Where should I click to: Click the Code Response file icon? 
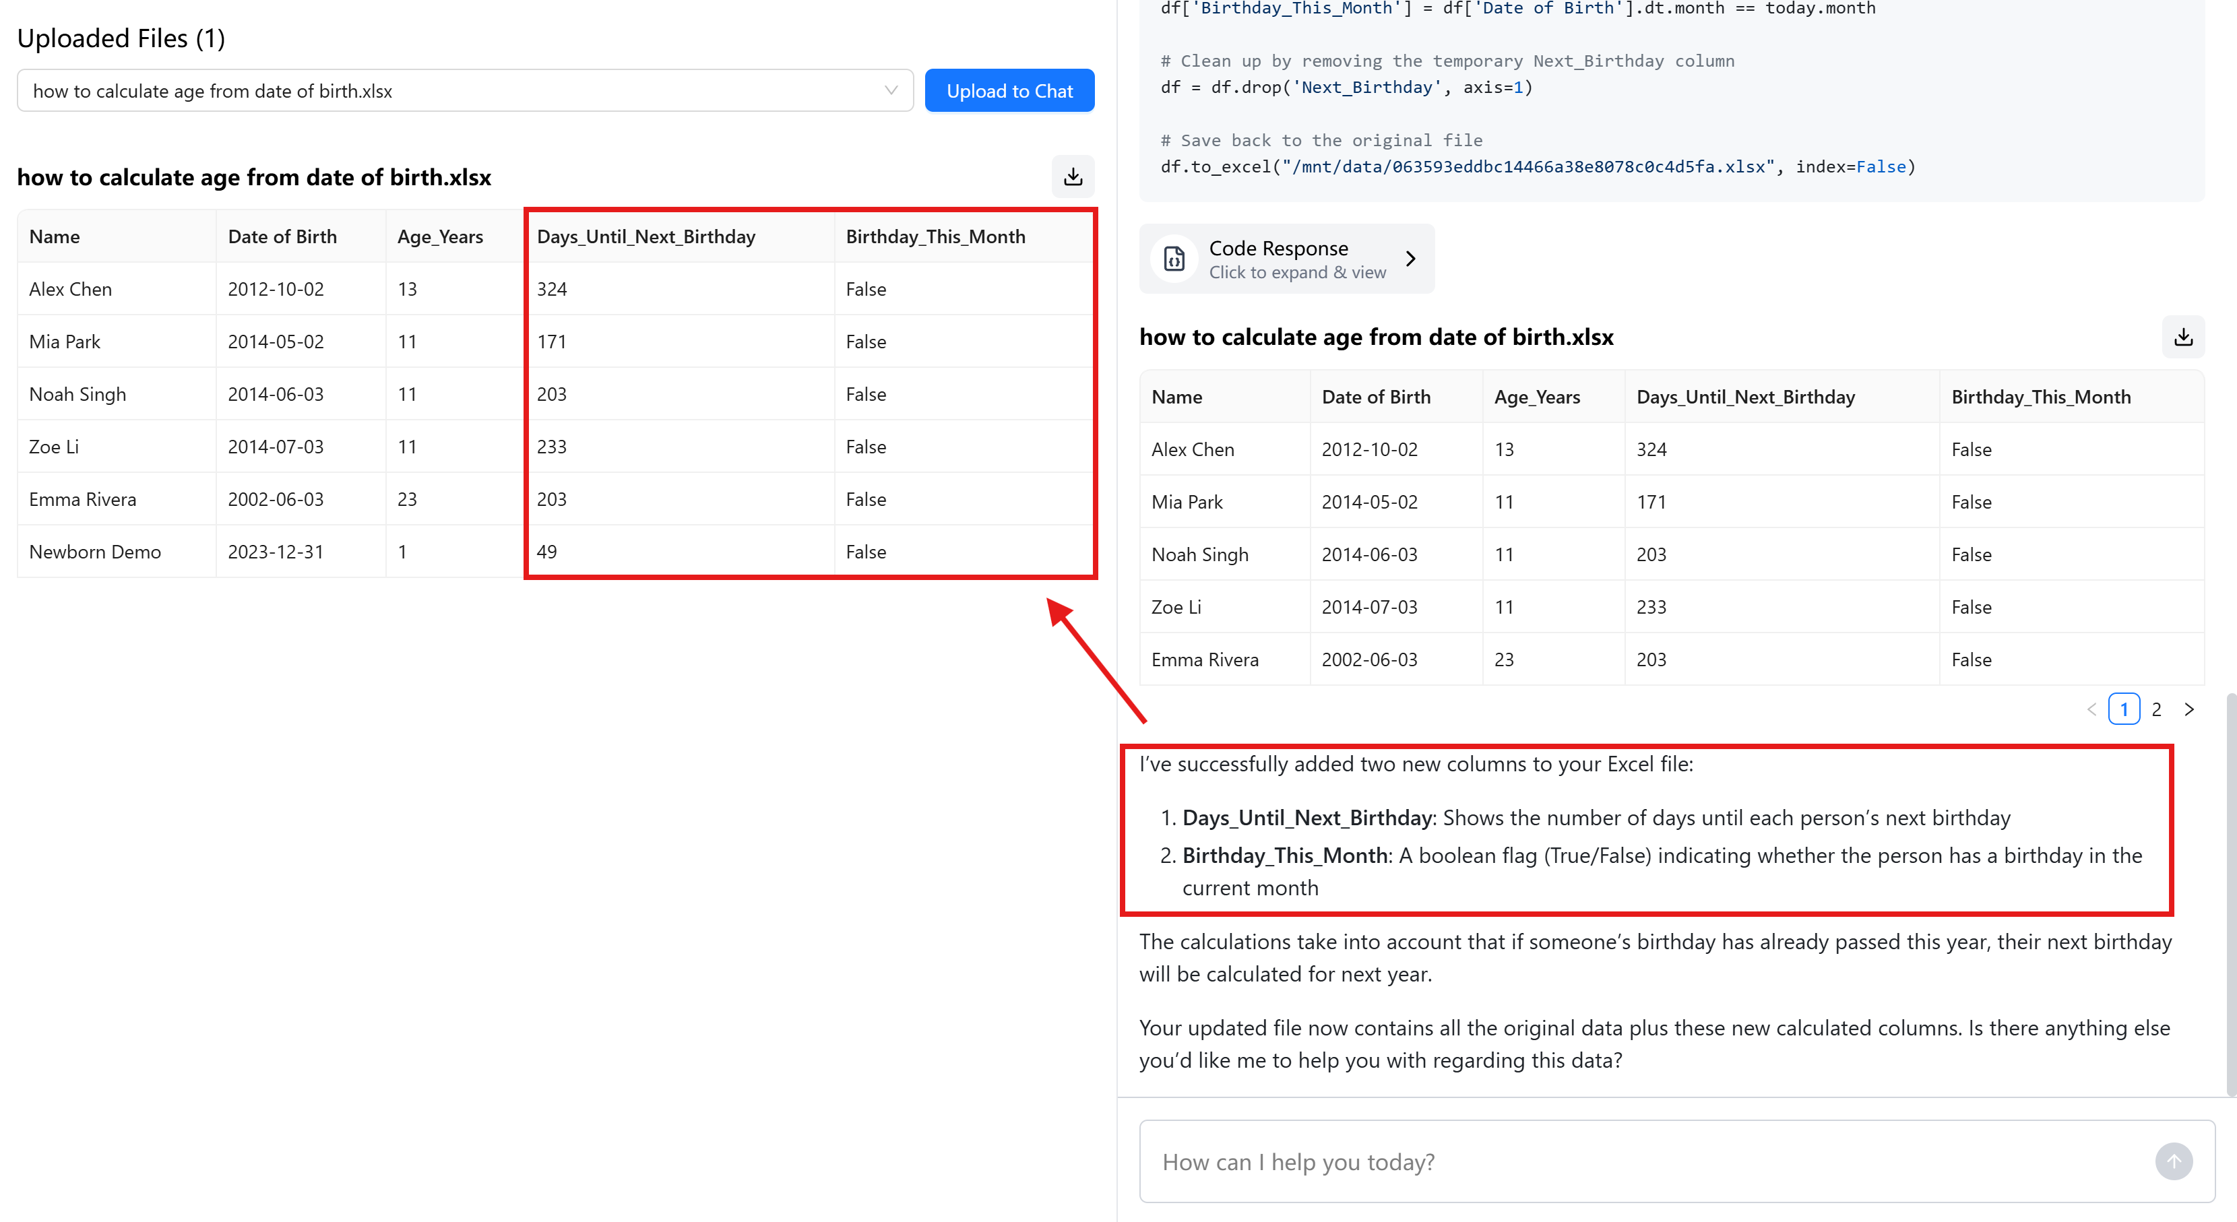click(x=1174, y=259)
